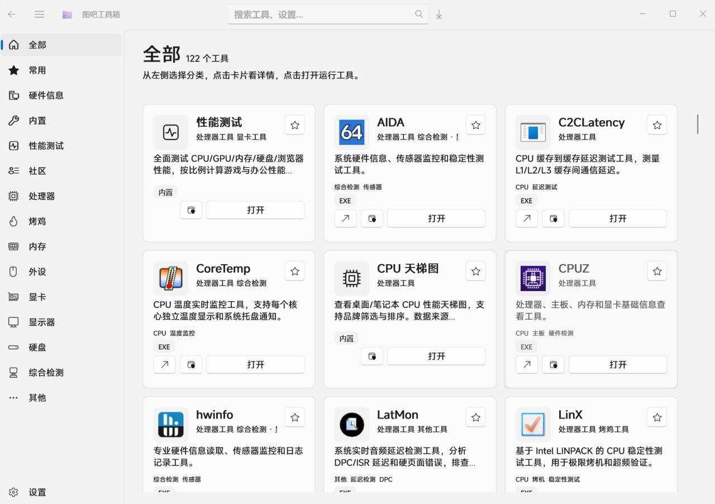Star the CoreTemp tool
Image resolution: width=715 pixels, height=504 pixels.
coord(295,272)
